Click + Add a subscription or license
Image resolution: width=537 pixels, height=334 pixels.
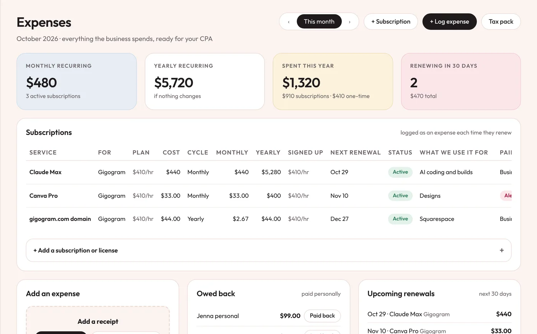tap(268, 250)
